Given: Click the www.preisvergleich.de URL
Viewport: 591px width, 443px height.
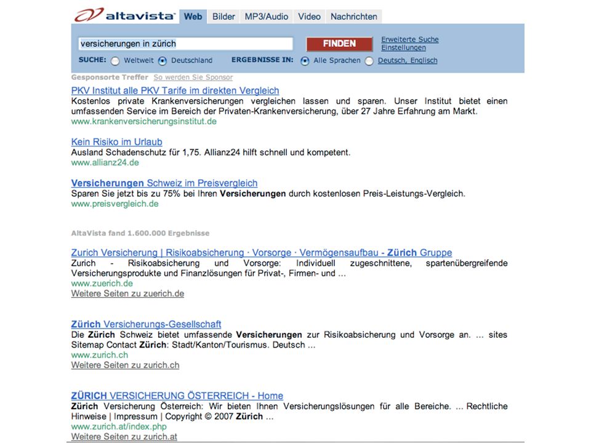Looking at the screenshot, I should 115,204.
